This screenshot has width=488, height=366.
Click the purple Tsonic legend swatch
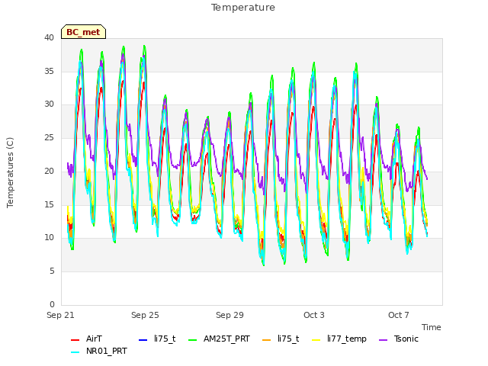[383, 339]
